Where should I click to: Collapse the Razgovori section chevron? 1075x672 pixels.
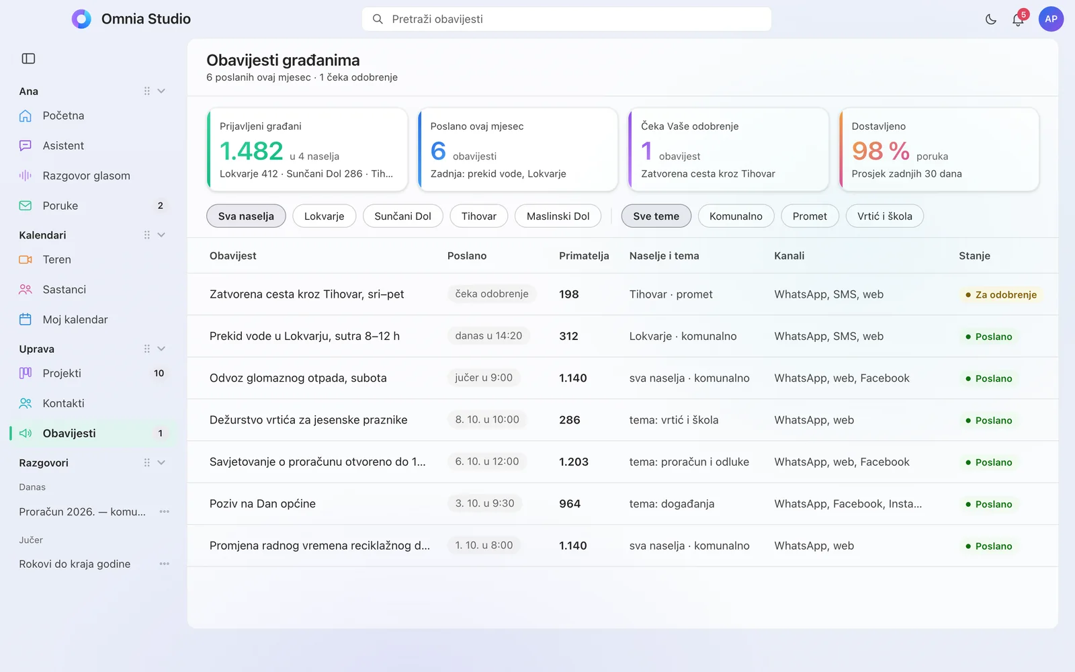(161, 463)
